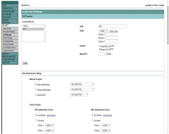Open Encryption Manager page
169x134 pixels.
(x=10, y=32)
